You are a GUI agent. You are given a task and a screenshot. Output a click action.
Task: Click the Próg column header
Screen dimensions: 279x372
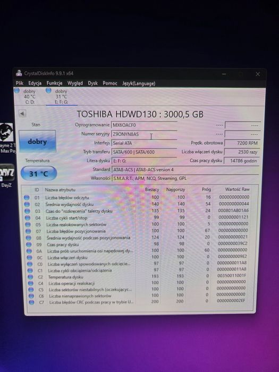coord(206,189)
